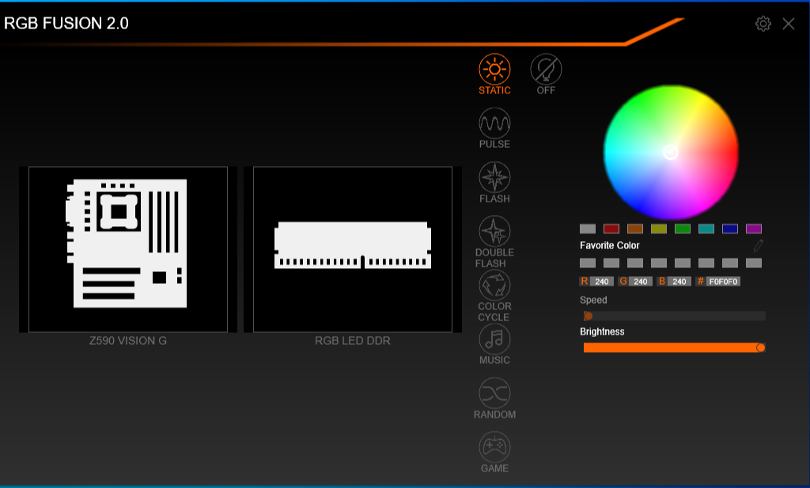
Task: Enable the Random lighting mode
Action: [494, 393]
